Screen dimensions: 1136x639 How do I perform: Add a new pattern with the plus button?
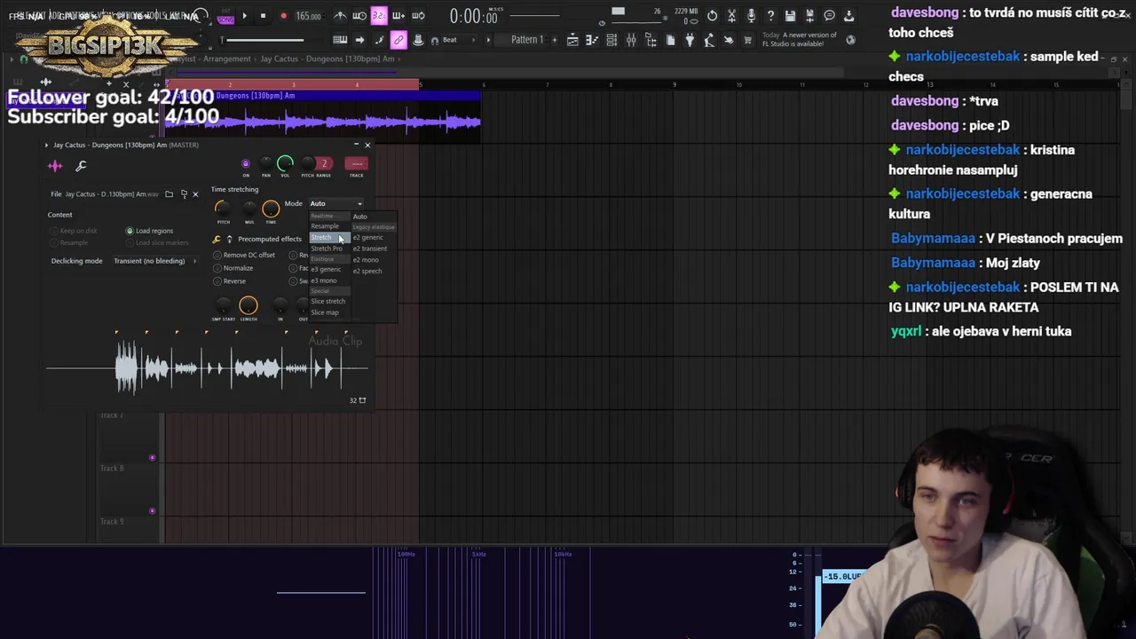554,40
